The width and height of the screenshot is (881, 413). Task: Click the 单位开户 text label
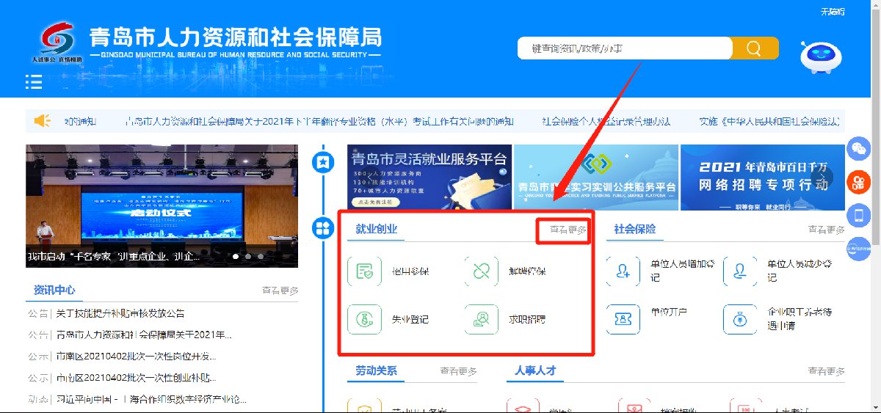(x=669, y=313)
